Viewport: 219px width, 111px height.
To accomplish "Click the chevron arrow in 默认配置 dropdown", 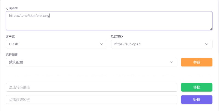I will [x=172, y=62].
